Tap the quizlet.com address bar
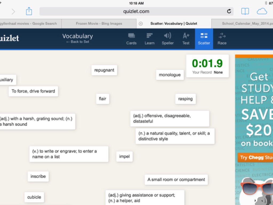273x205 pixels. [x=136, y=11]
